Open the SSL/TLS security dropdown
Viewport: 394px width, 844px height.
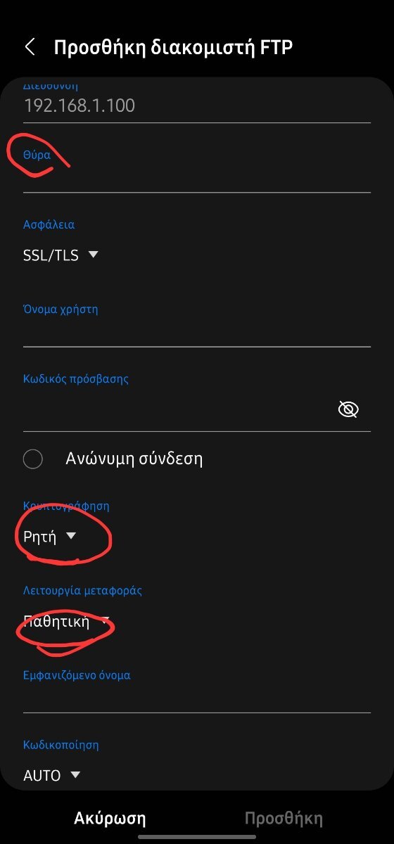pyautogui.click(x=61, y=255)
